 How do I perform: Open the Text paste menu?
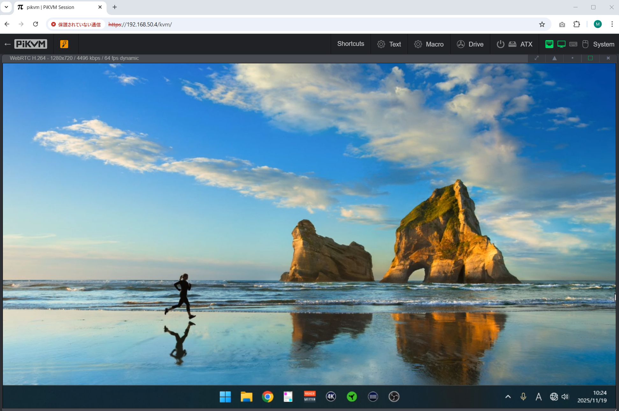[389, 44]
